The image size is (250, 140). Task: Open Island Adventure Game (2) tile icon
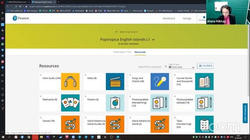160,124
